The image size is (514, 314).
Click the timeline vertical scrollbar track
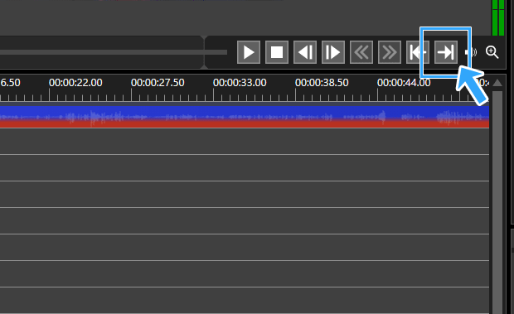tap(497, 201)
